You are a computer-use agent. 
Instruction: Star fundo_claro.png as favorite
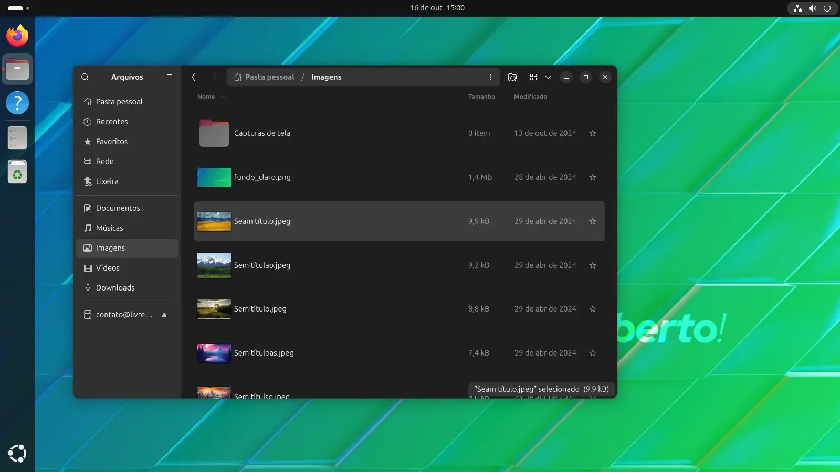pyautogui.click(x=593, y=177)
